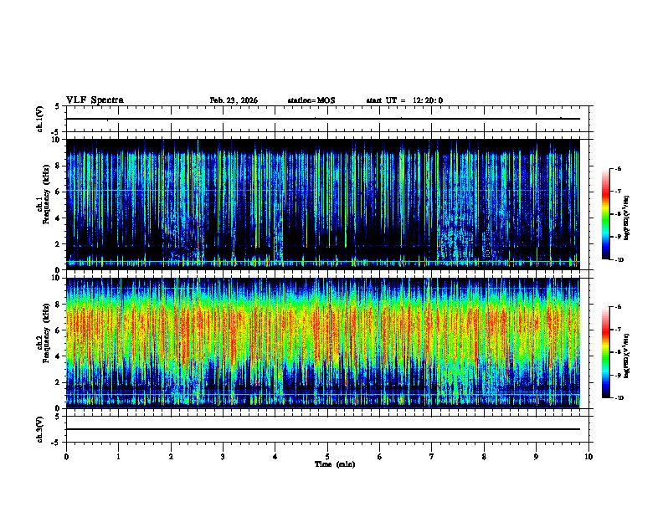Click time axis tick label "4"
Image resolution: width=663 pixels, height=512 pixels.
pos(275,457)
